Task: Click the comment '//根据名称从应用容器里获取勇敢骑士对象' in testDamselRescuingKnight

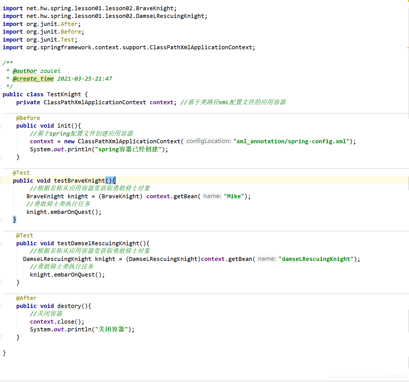Action: (x=90, y=251)
